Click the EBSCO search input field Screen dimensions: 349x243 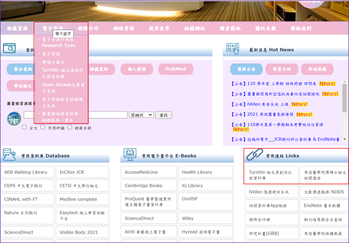[75, 115]
